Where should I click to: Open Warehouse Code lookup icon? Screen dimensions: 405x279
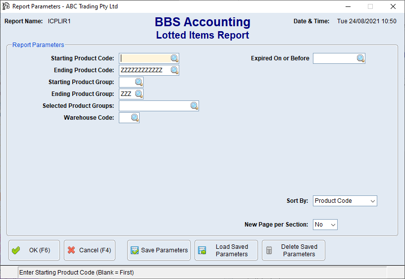point(135,118)
